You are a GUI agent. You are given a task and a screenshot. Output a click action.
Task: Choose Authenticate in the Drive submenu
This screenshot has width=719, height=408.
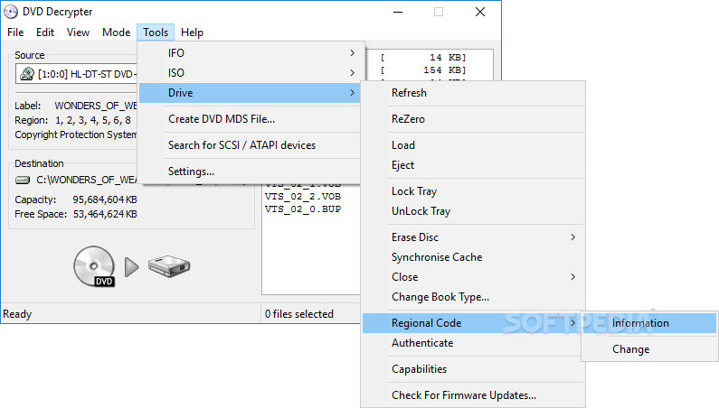tap(473, 343)
